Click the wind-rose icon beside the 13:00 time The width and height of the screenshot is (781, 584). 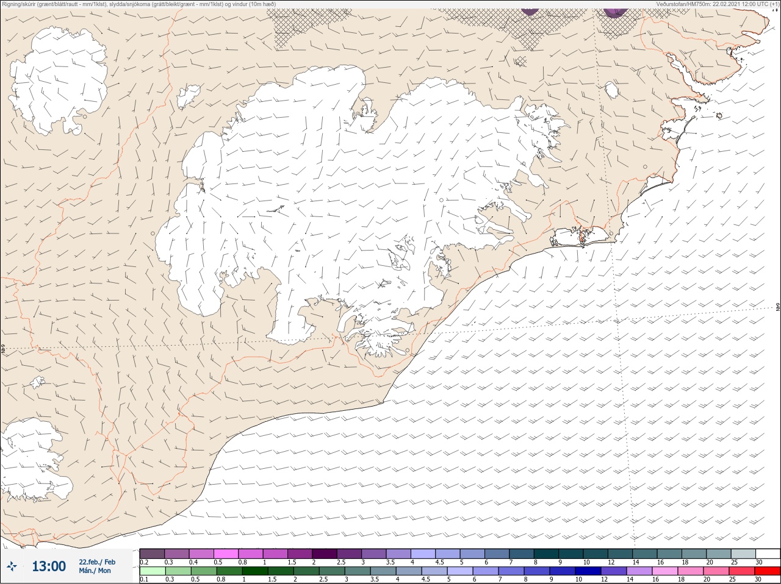[12, 566]
